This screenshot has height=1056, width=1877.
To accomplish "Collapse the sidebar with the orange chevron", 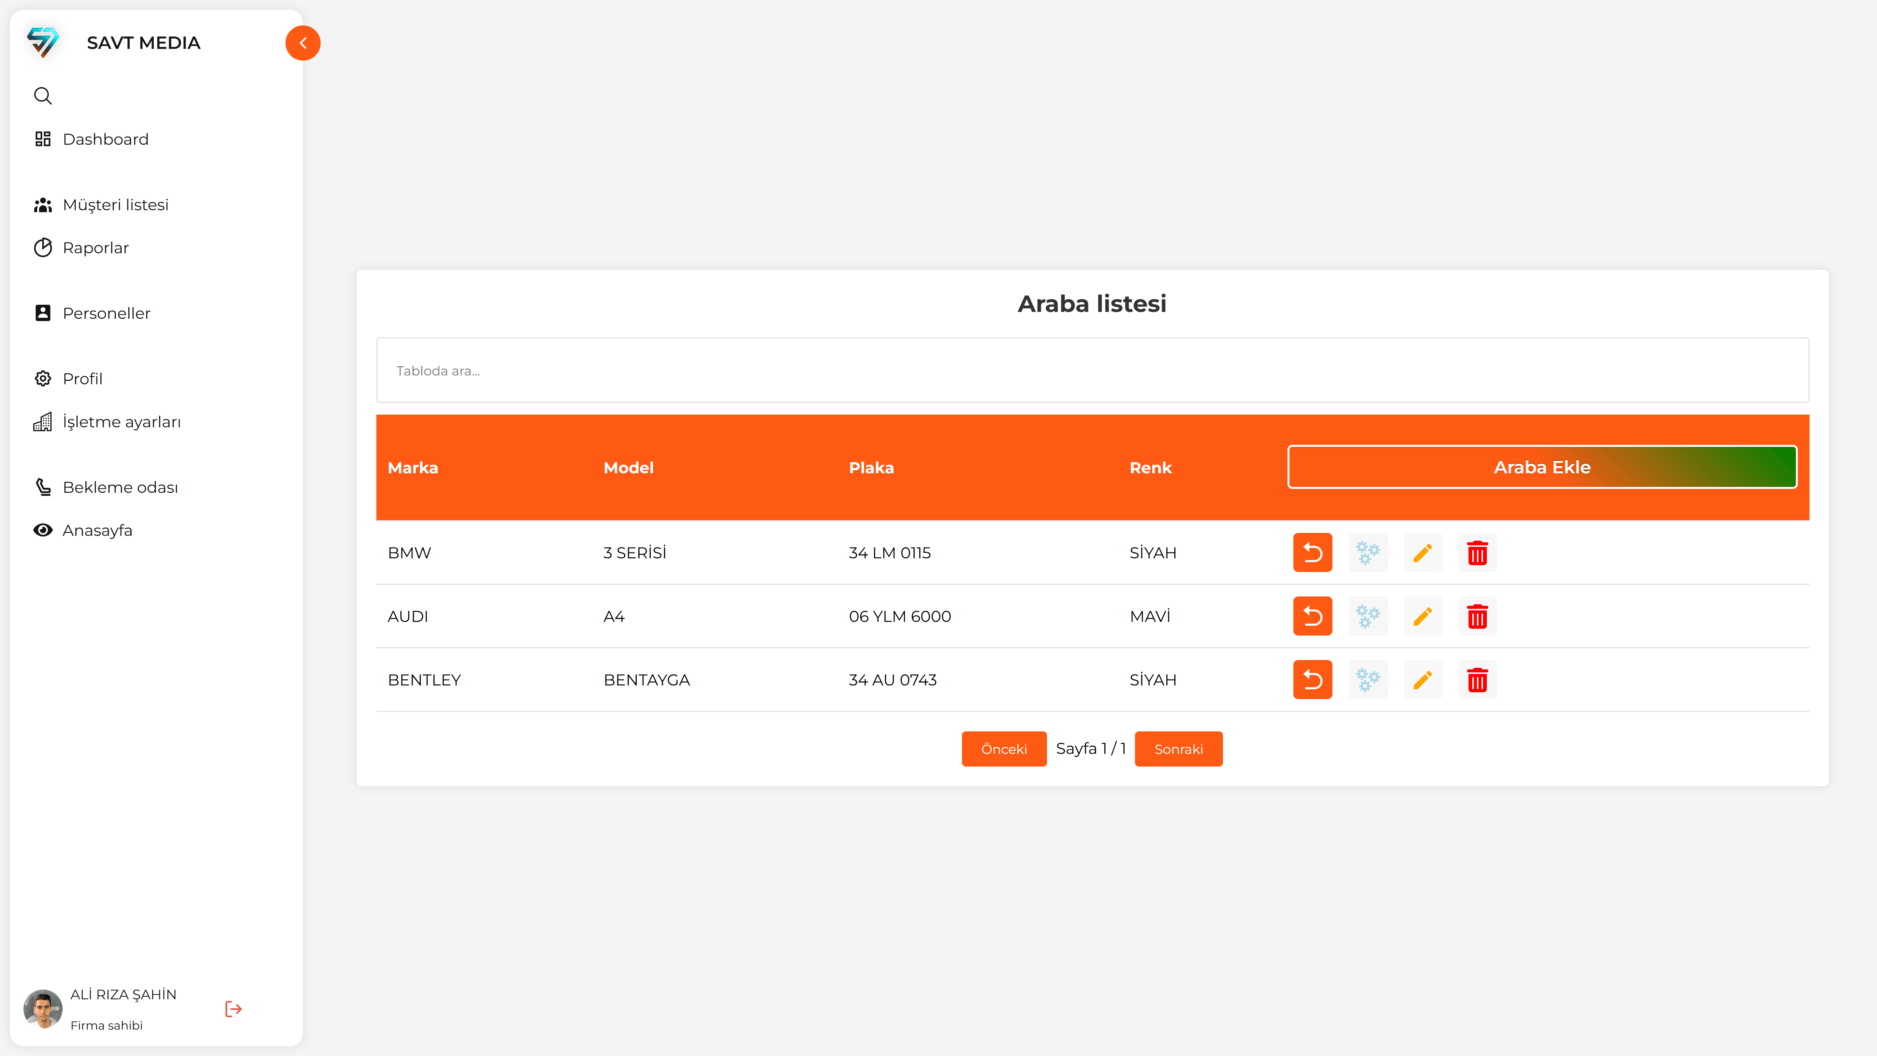I will point(302,43).
